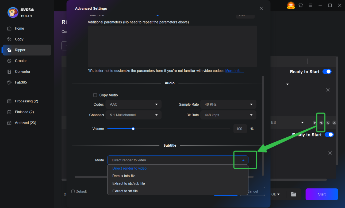This screenshot has width=345, height=208.
Task: Open the pencil video edit icon
Action: (x=328, y=123)
